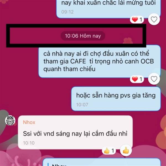Select the message 'hoặc sẵn hàng pvs gia tăng'
The width and height of the screenshot is (166, 166).
(116, 99)
